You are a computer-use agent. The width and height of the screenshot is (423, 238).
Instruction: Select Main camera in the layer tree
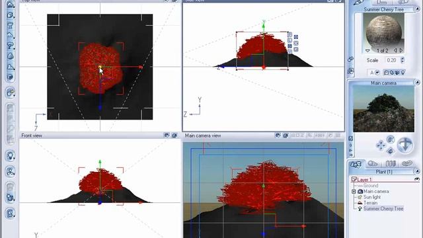376,191
